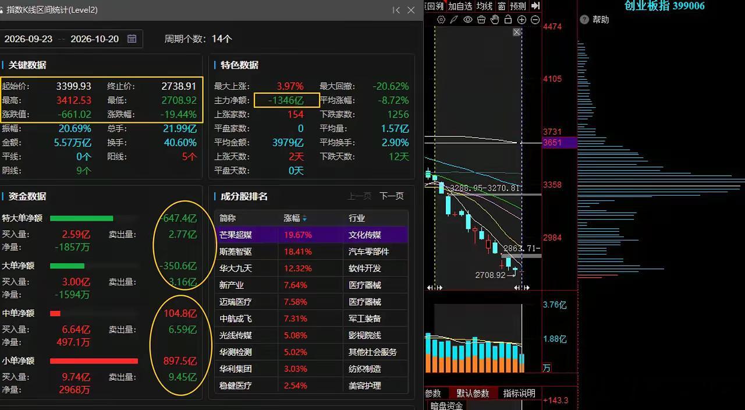Image resolution: width=745 pixels, height=410 pixels.
Task: Click the 换手 40.60% value
Action: 180,143
